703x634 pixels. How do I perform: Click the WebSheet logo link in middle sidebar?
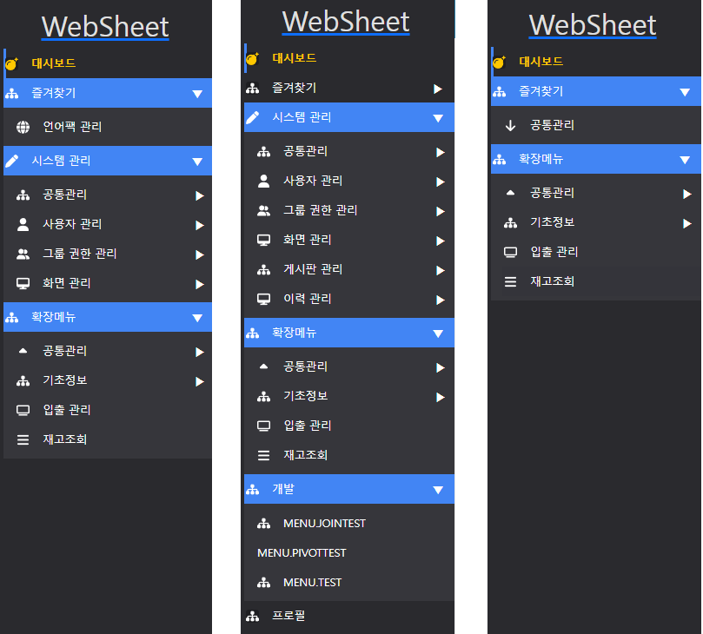coord(346,22)
